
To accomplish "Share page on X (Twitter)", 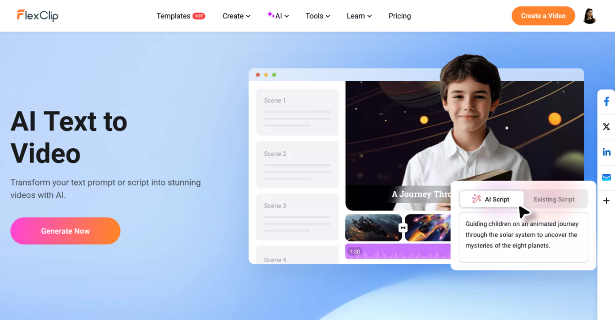I will click(606, 127).
